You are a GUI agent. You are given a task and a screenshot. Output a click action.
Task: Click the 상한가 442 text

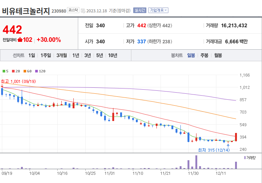[x=159, y=25]
